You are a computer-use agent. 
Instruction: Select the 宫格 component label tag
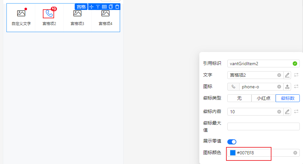tap(81, 7)
